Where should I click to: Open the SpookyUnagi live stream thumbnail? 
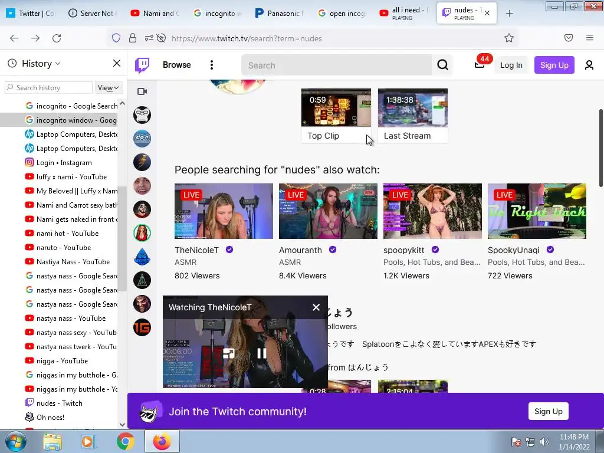click(x=537, y=211)
